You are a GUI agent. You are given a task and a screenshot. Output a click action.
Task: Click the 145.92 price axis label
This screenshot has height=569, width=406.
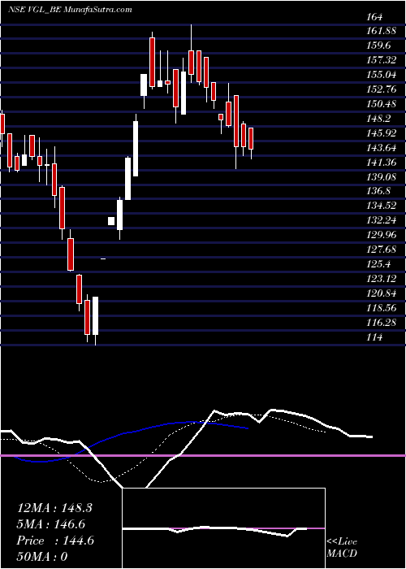pyautogui.click(x=381, y=133)
